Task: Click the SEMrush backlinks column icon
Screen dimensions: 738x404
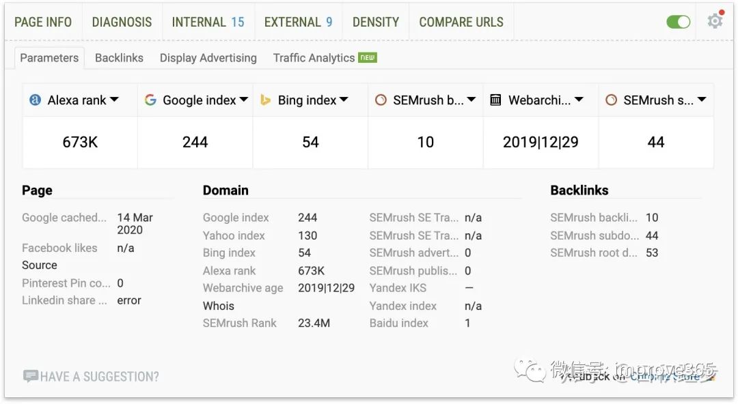Action: pyautogui.click(x=381, y=100)
